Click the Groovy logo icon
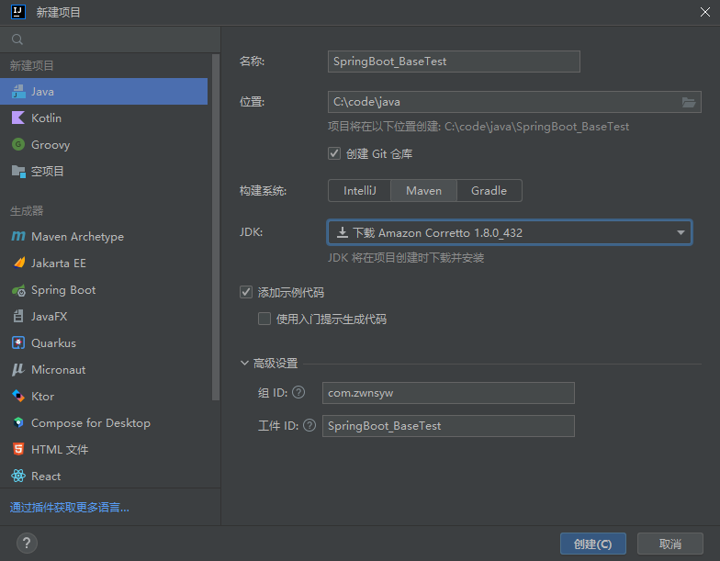The height and width of the screenshot is (561, 720). point(18,145)
